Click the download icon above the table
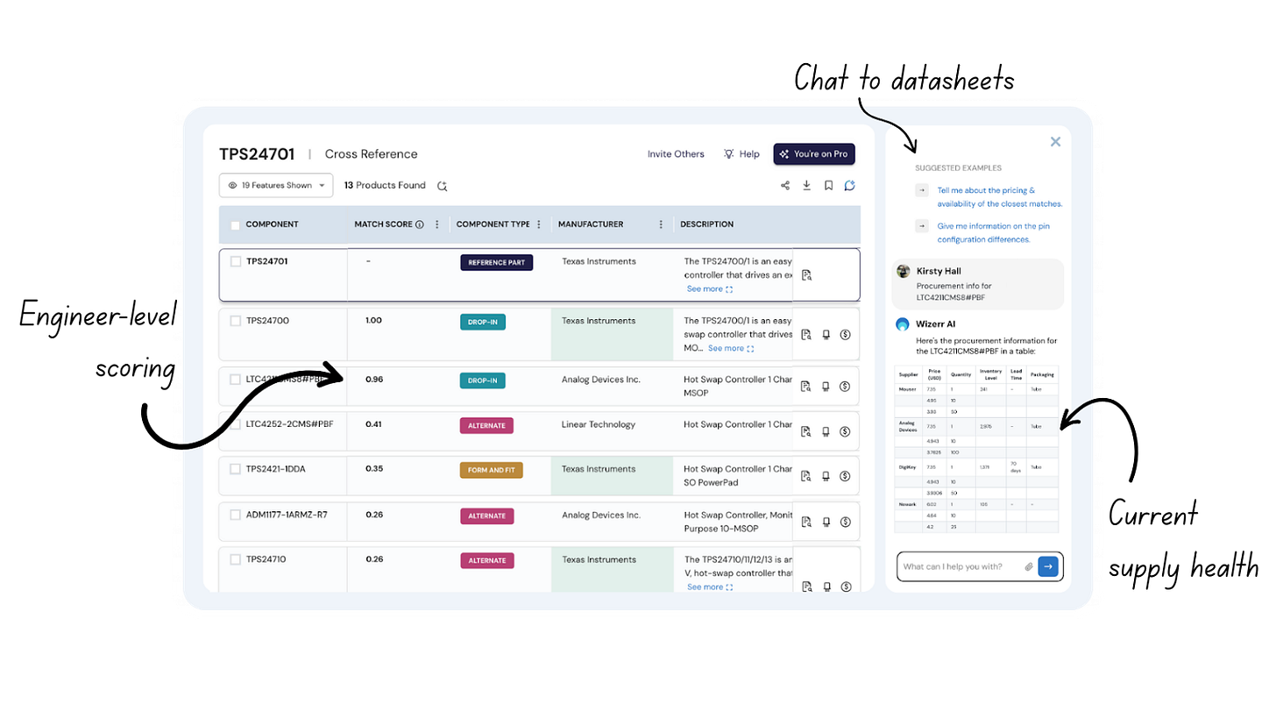This screenshot has height=718, width=1276. (x=807, y=186)
